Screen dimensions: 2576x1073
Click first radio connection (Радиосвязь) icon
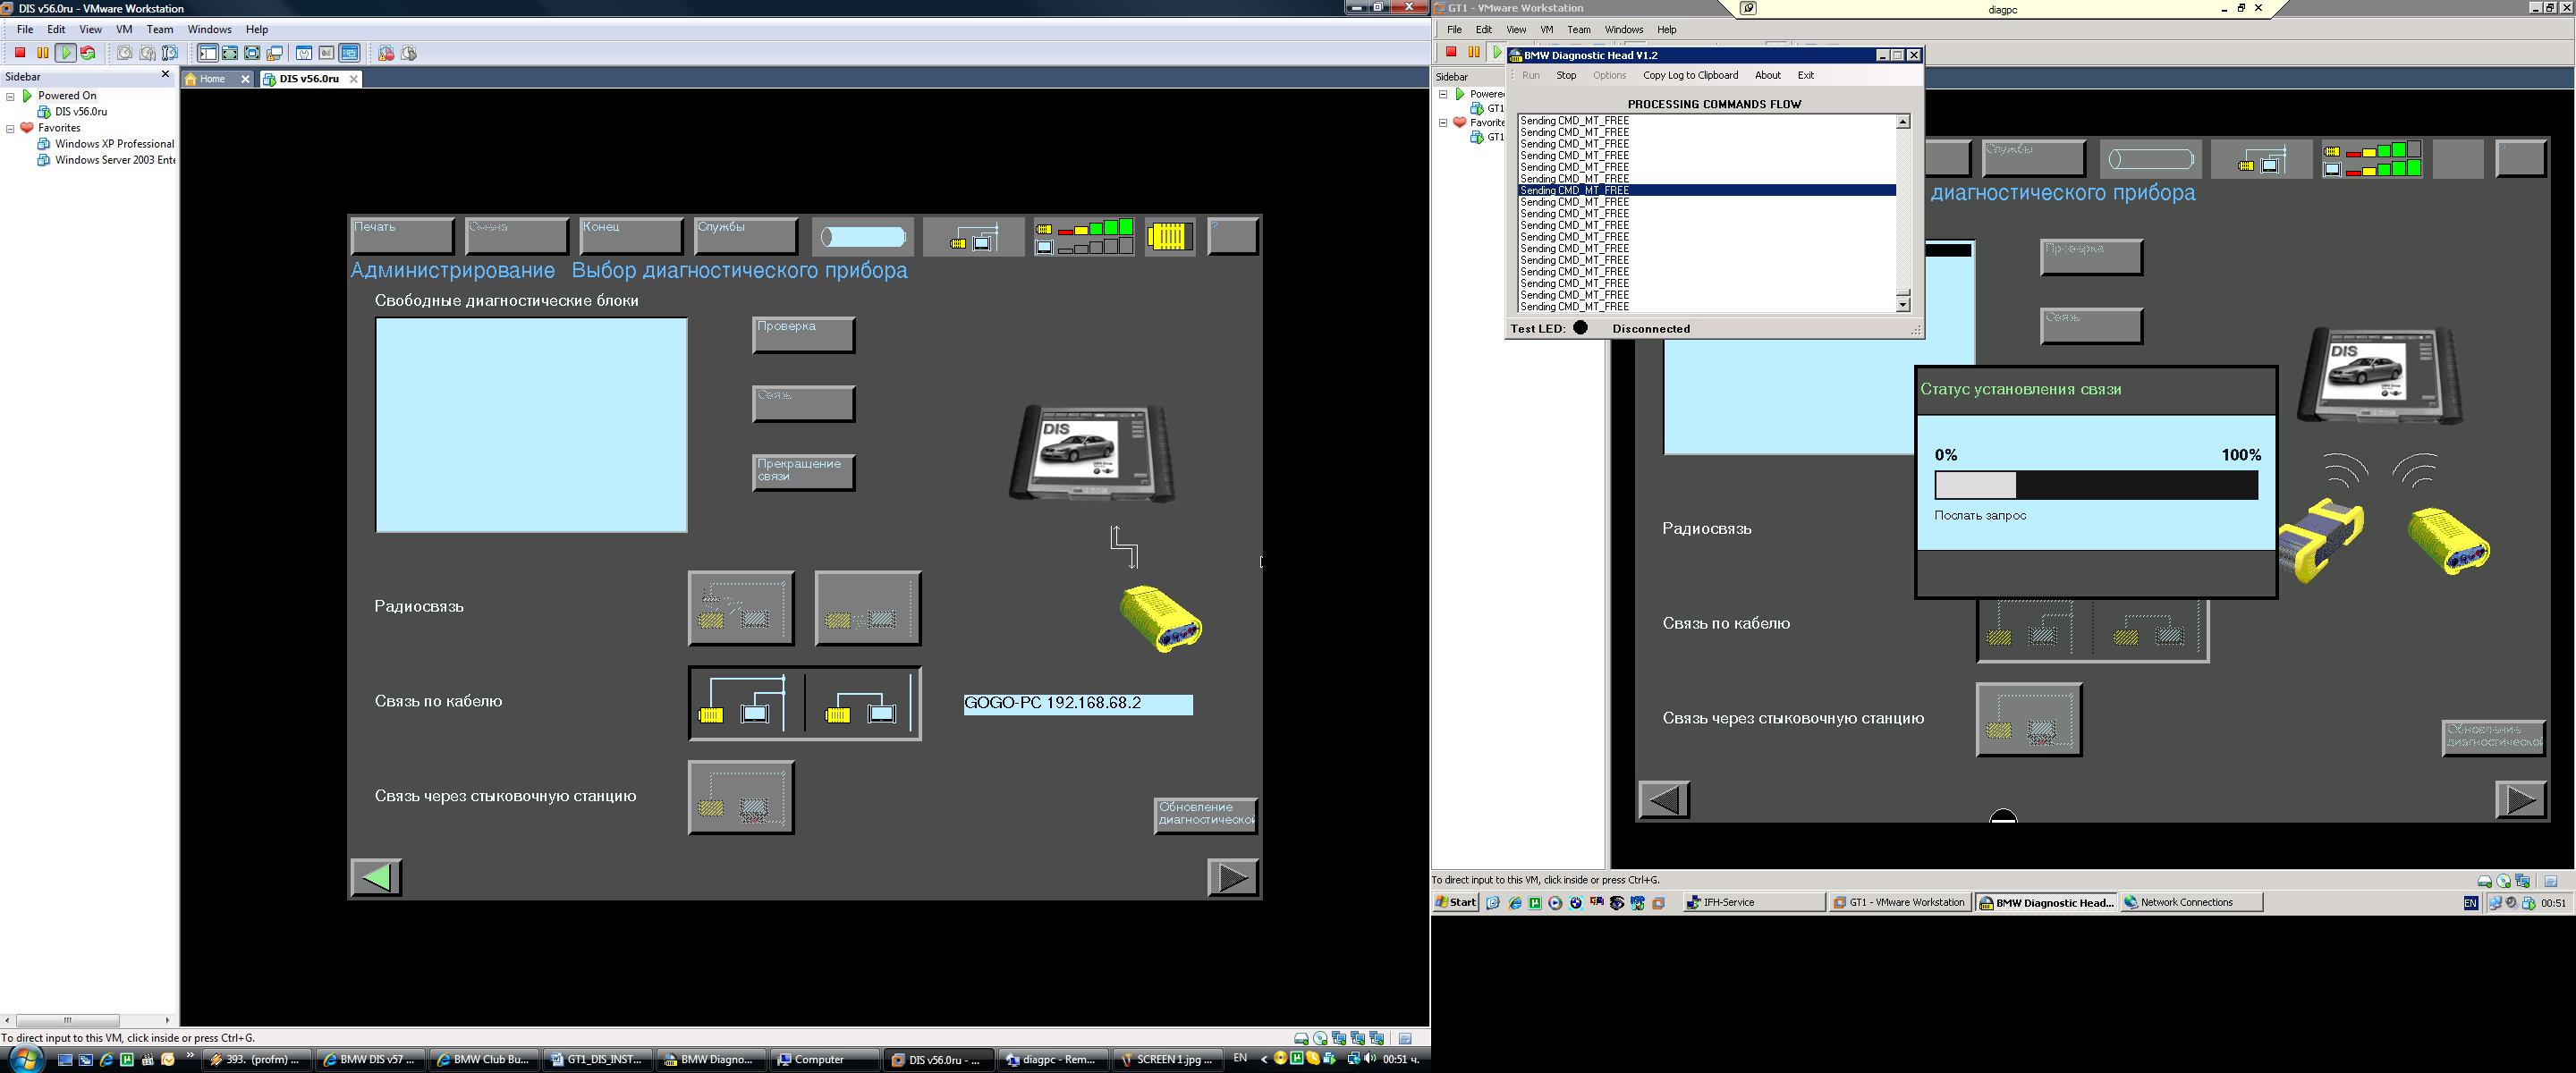741,608
